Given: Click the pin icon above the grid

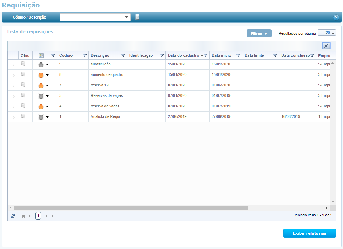Looking at the screenshot, I should pos(326,46).
